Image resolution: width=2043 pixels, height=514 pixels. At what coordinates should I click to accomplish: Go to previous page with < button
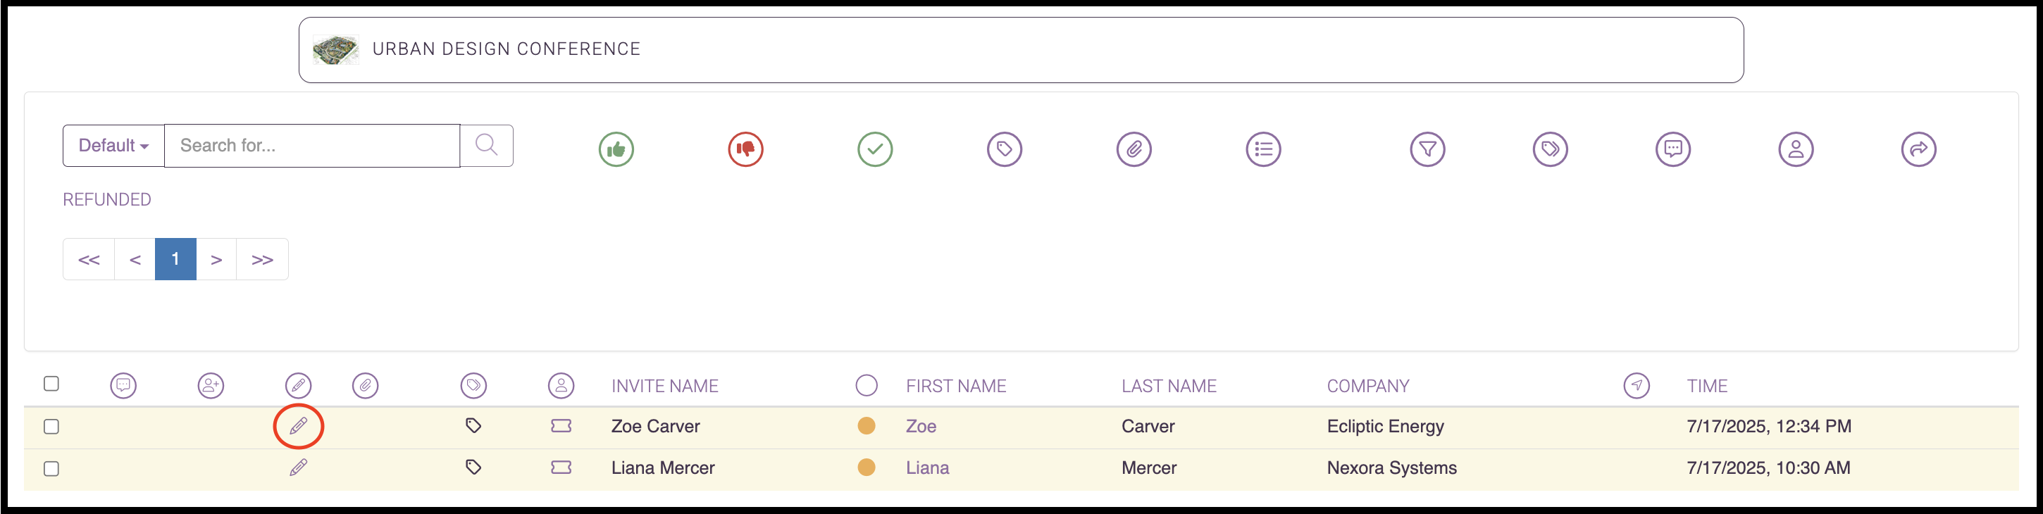(135, 259)
